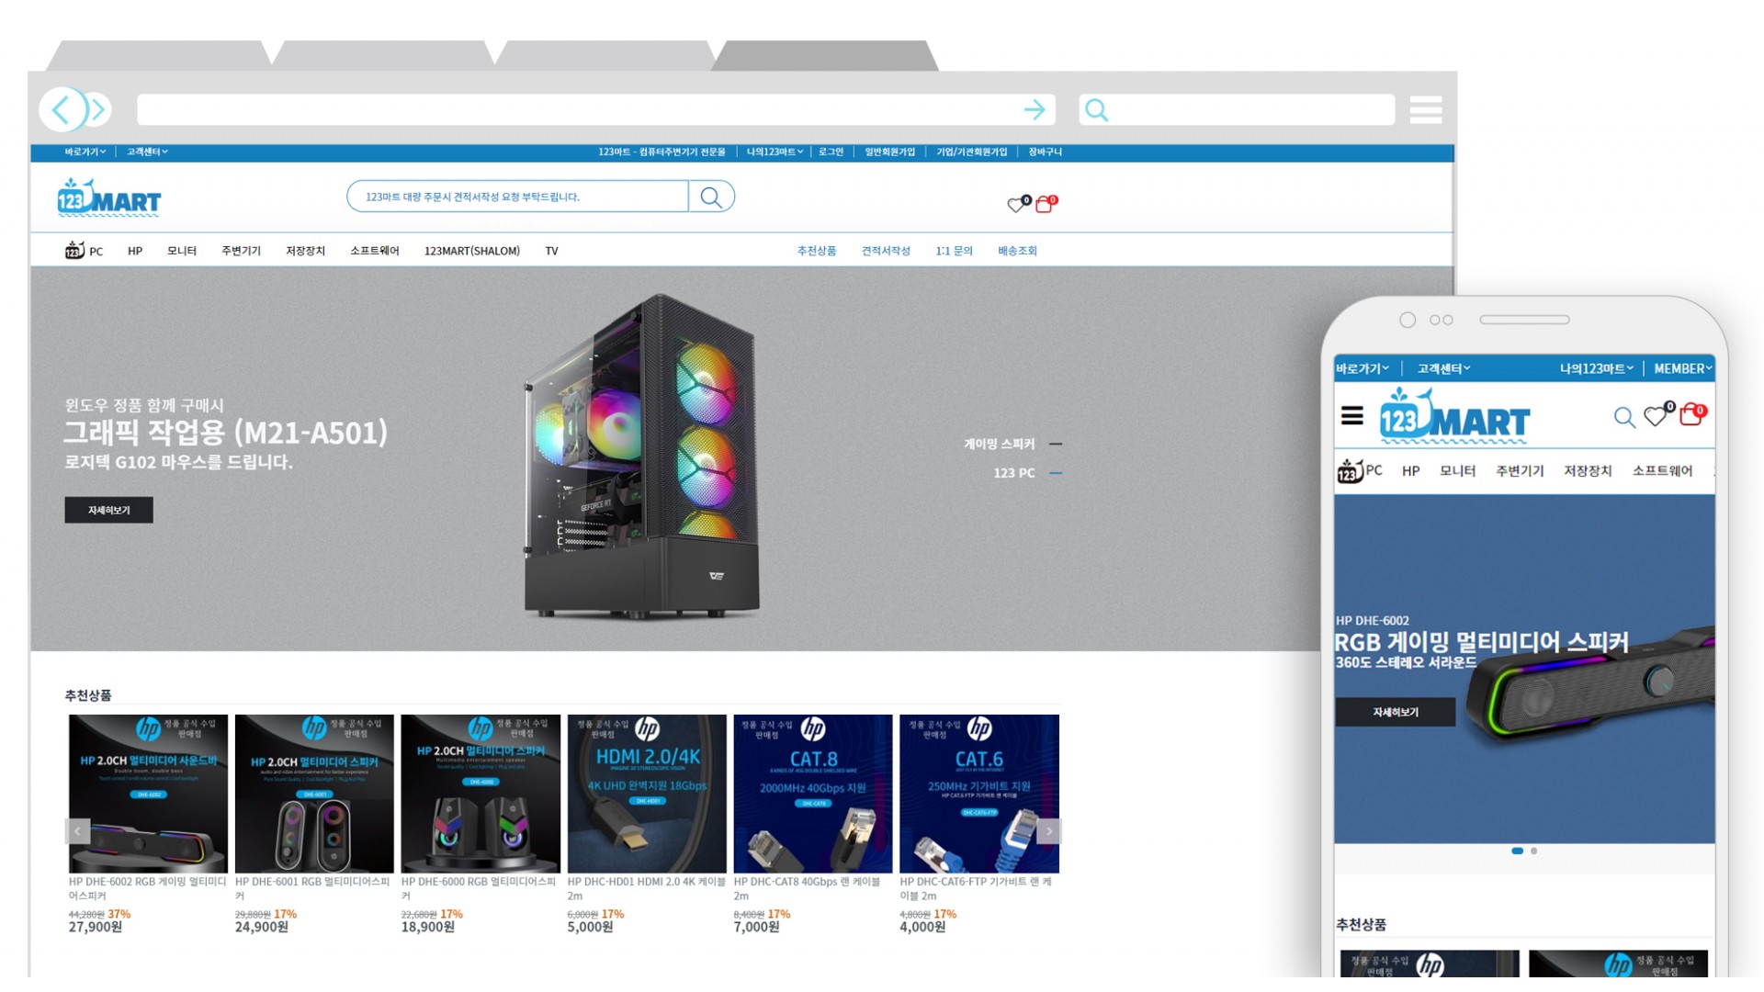Open HP DHC-HD01 HDMI 2.0 4K cable thumbnail

click(647, 794)
